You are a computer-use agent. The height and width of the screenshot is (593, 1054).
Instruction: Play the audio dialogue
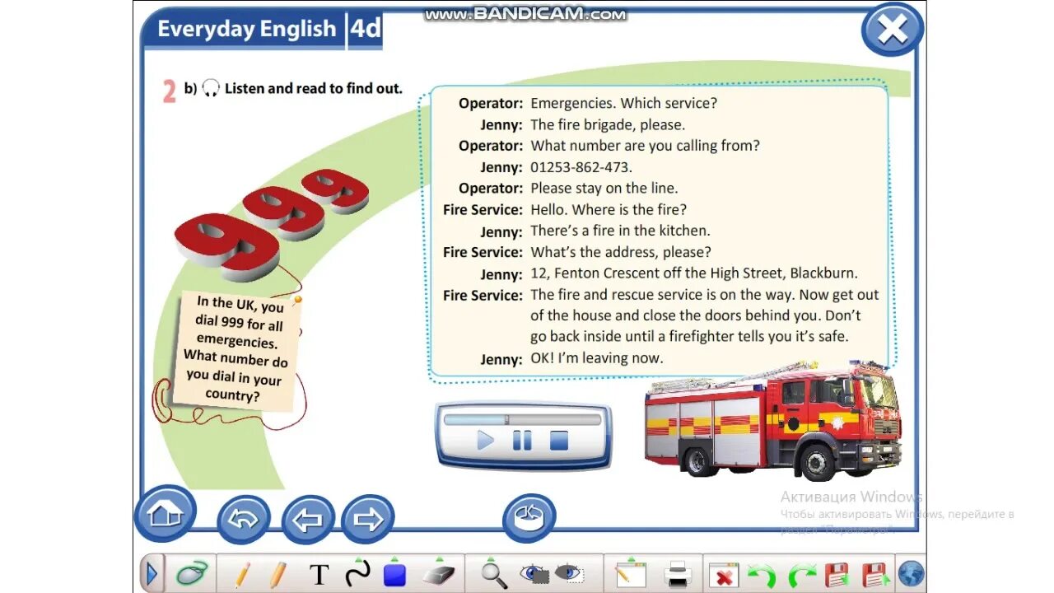point(485,441)
